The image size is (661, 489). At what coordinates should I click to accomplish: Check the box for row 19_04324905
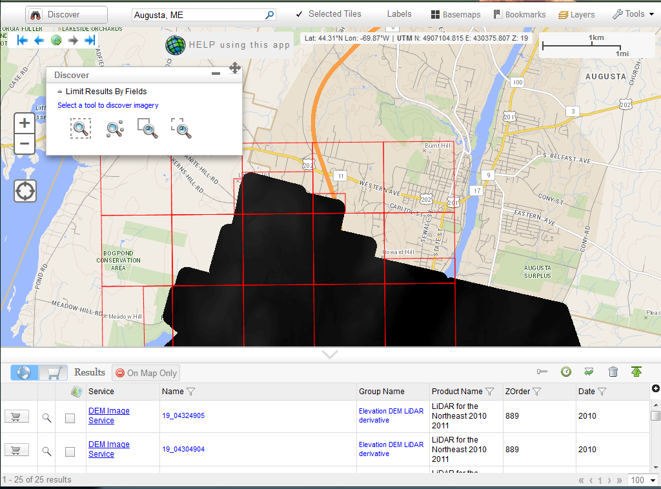click(x=70, y=418)
